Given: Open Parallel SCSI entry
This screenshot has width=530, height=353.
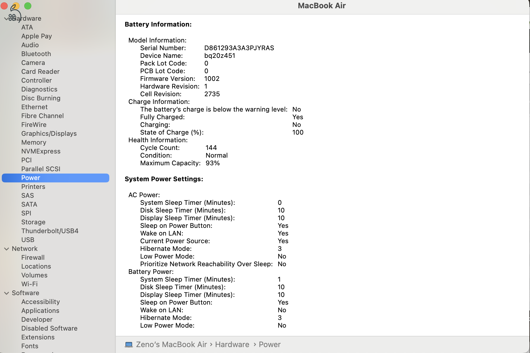Looking at the screenshot, I should (41, 169).
